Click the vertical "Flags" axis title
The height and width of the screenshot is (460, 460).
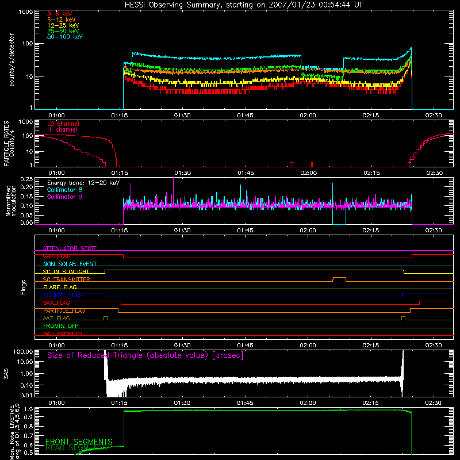click(x=24, y=287)
